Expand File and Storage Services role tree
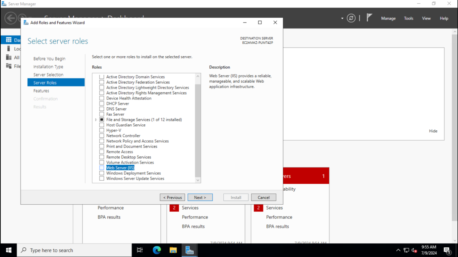 click(x=96, y=119)
